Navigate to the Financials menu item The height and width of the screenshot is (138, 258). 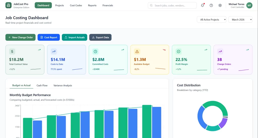click(x=108, y=5)
